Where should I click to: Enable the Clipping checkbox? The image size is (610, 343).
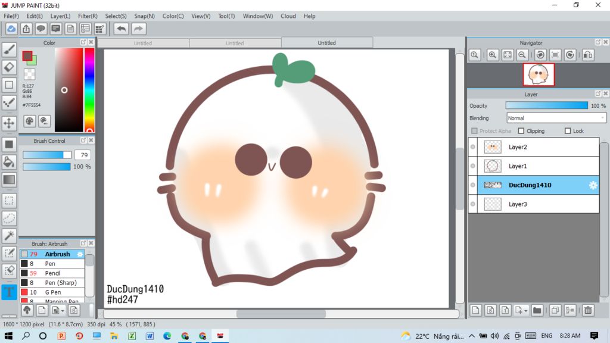[x=521, y=131]
